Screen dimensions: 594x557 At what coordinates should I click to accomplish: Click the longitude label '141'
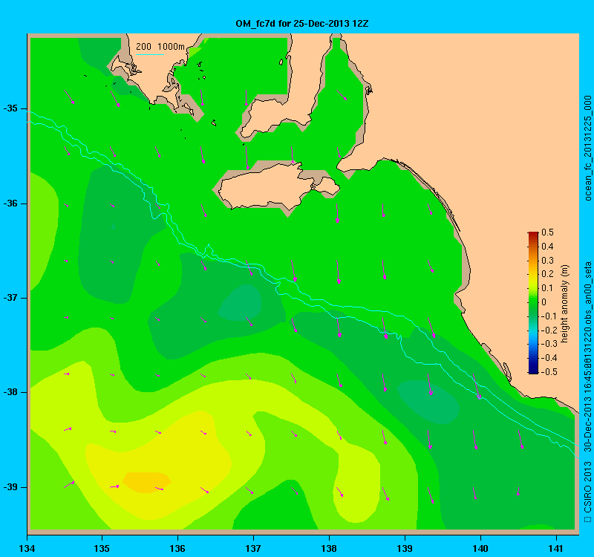pyautogui.click(x=556, y=548)
